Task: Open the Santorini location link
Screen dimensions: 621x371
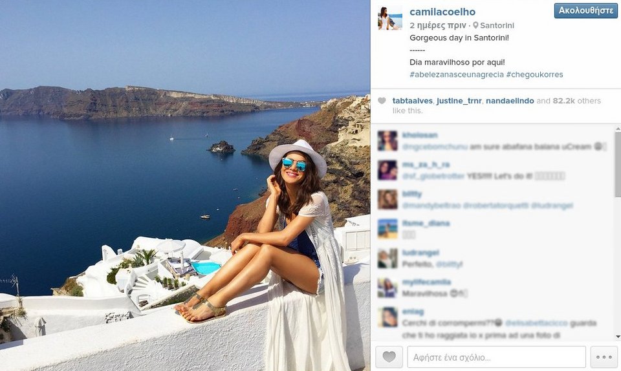Action: (x=497, y=25)
